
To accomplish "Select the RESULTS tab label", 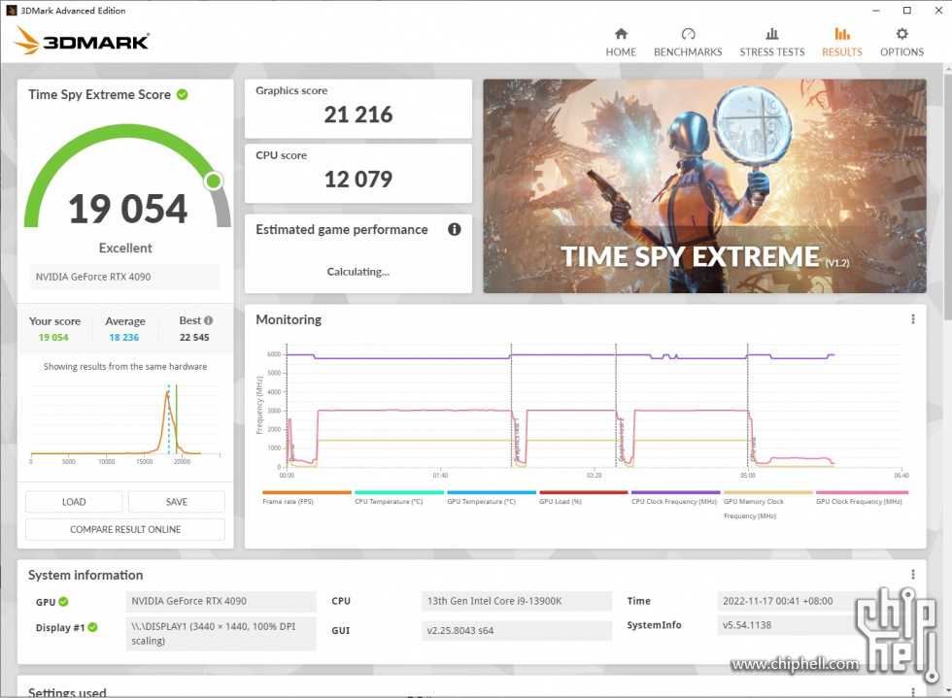I will [842, 52].
